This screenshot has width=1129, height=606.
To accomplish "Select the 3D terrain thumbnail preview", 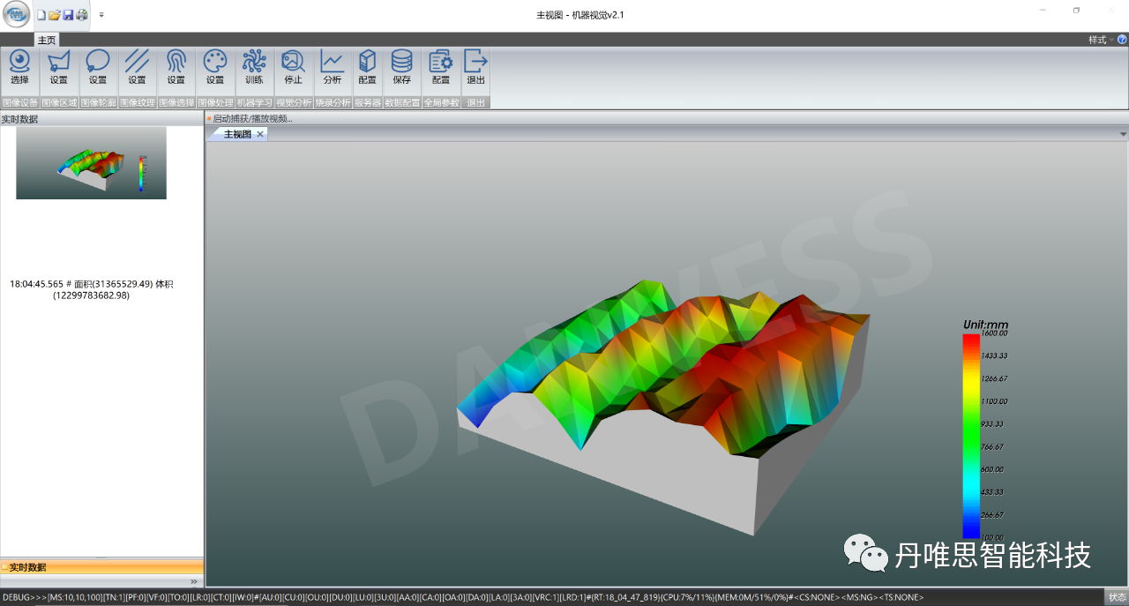I will coord(91,162).
